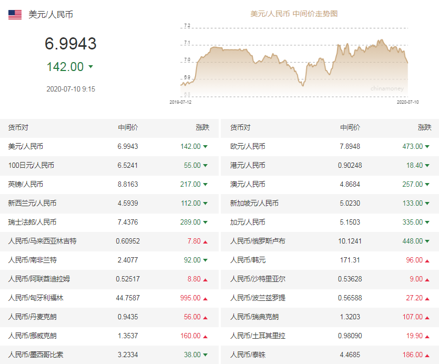Click the up arrow in 人民币/土耳其里拉 row
The width and height of the screenshot is (439, 364).
coord(427,337)
